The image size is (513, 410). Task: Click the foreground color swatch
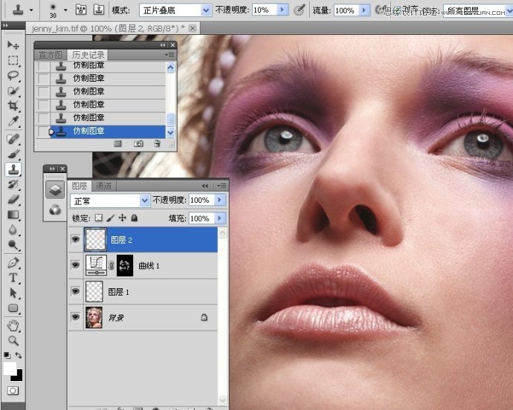(x=10, y=368)
